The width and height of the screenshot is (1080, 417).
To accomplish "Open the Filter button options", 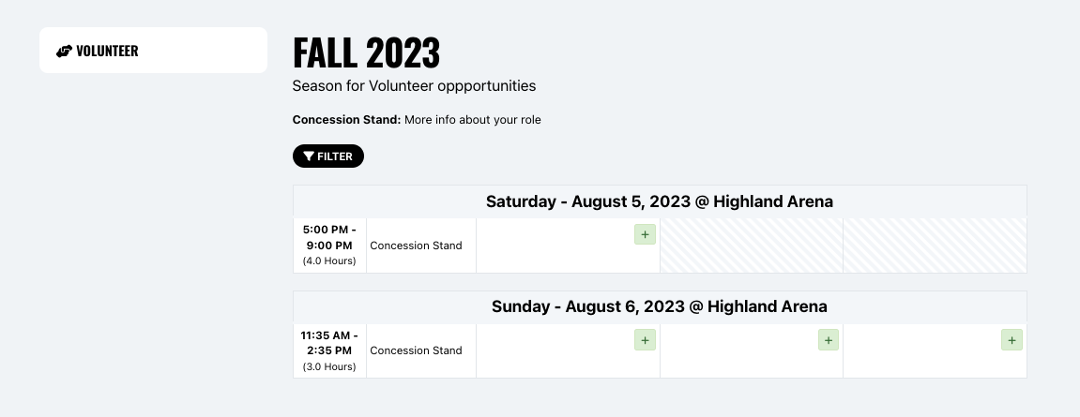I will [328, 156].
